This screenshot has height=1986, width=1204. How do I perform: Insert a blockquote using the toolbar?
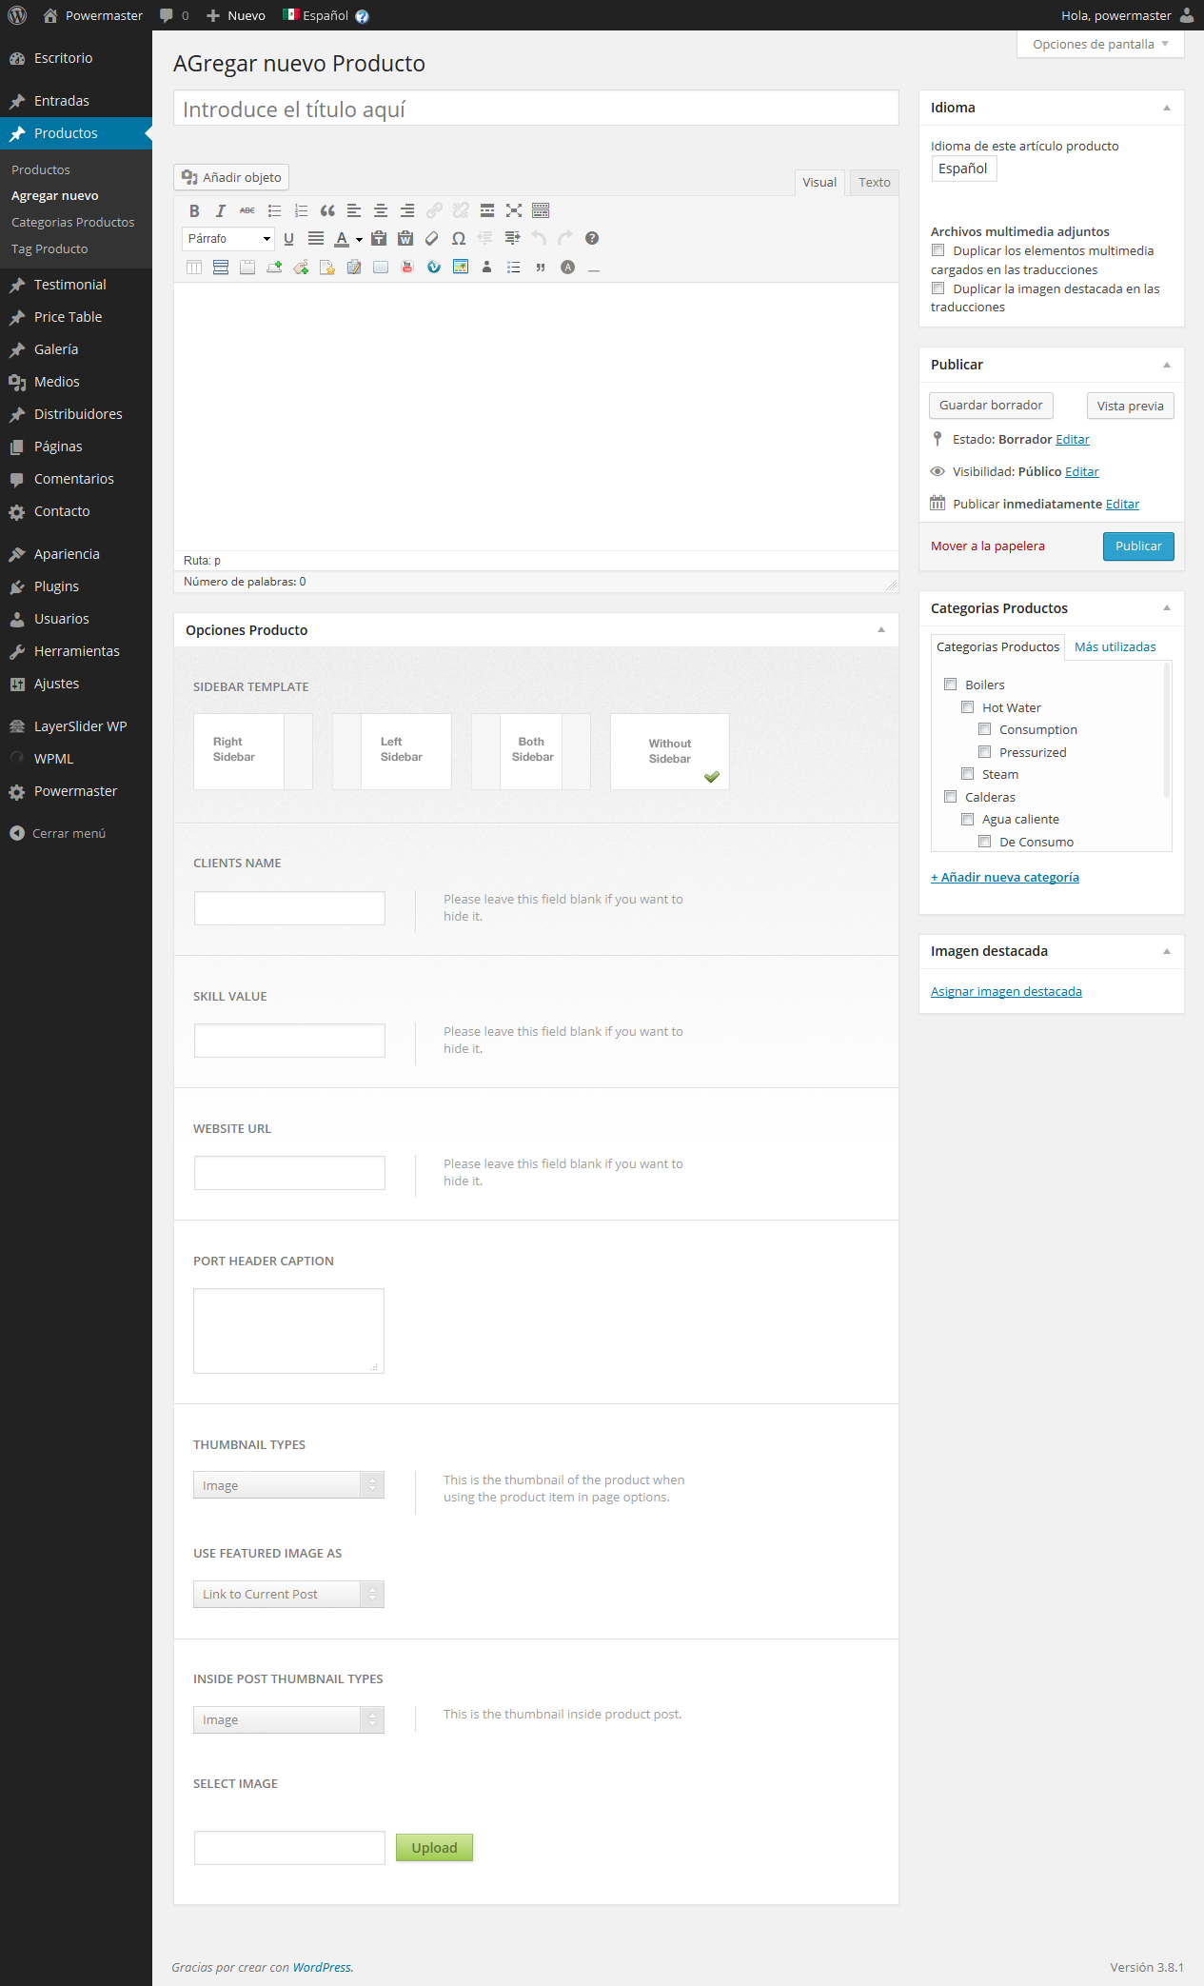(327, 210)
